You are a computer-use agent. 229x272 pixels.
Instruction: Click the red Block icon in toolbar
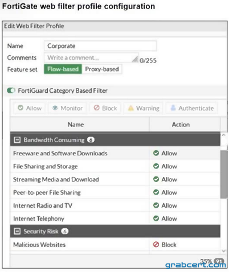tap(96, 108)
